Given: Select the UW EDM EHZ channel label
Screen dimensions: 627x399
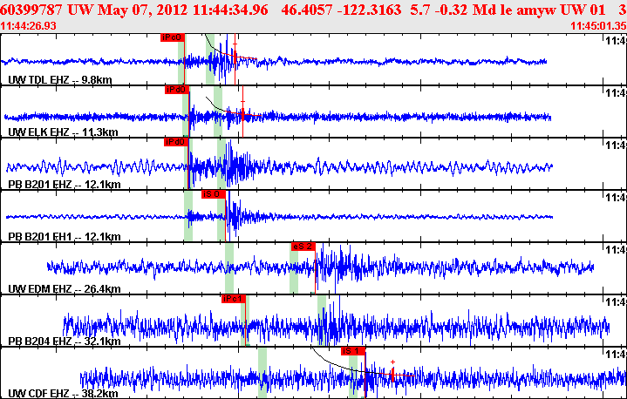Looking at the screenshot, I should click(x=65, y=288).
